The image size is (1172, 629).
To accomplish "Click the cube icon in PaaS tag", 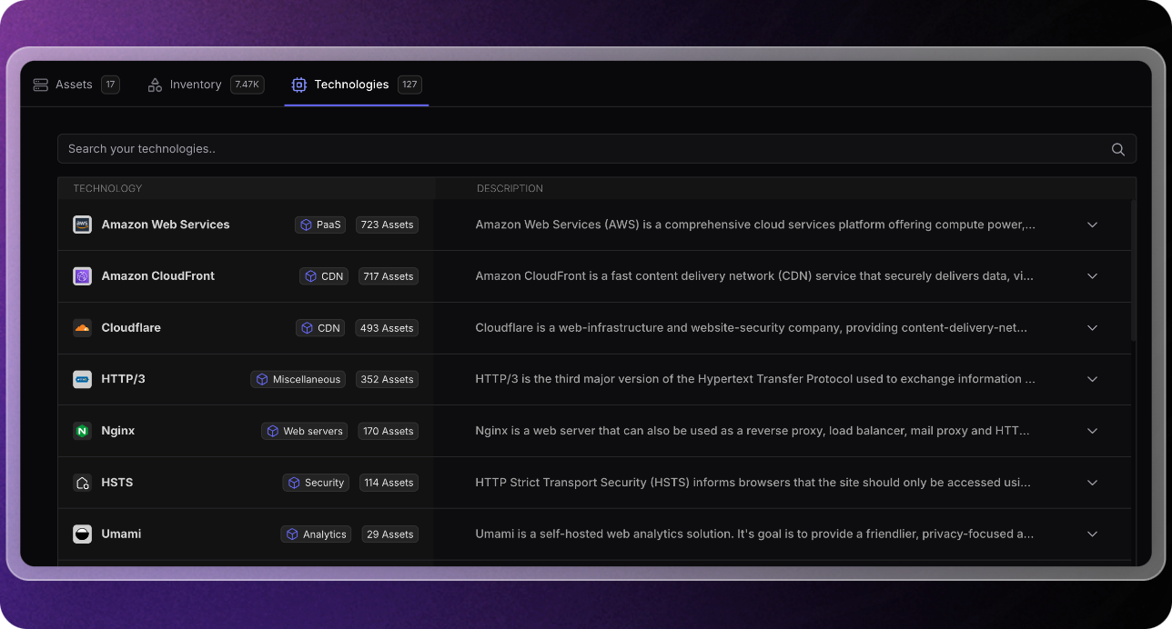I will coord(306,225).
